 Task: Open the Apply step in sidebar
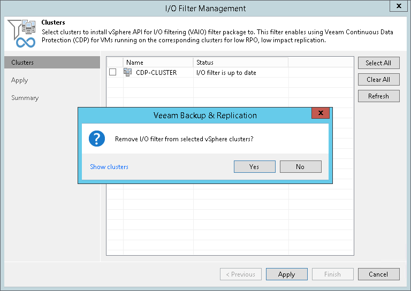20,80
